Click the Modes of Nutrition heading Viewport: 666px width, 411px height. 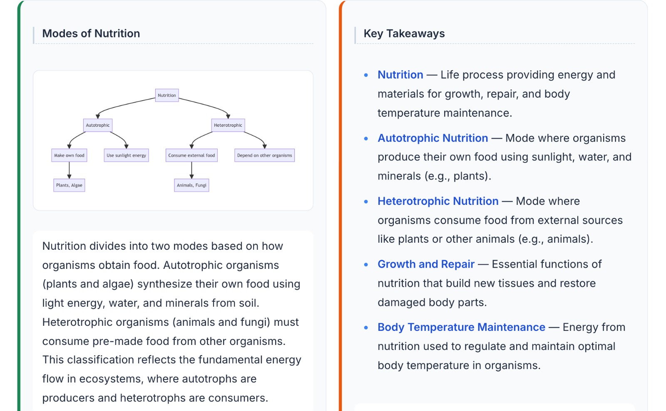click(x=91, y=34)
